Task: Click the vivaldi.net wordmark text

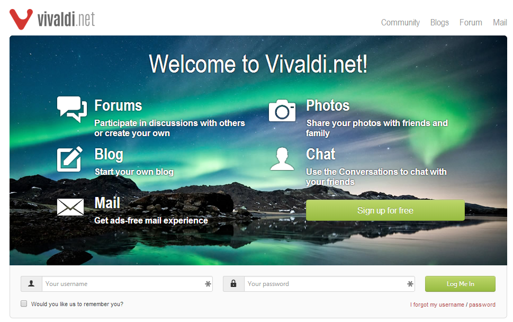Action: 66,19
